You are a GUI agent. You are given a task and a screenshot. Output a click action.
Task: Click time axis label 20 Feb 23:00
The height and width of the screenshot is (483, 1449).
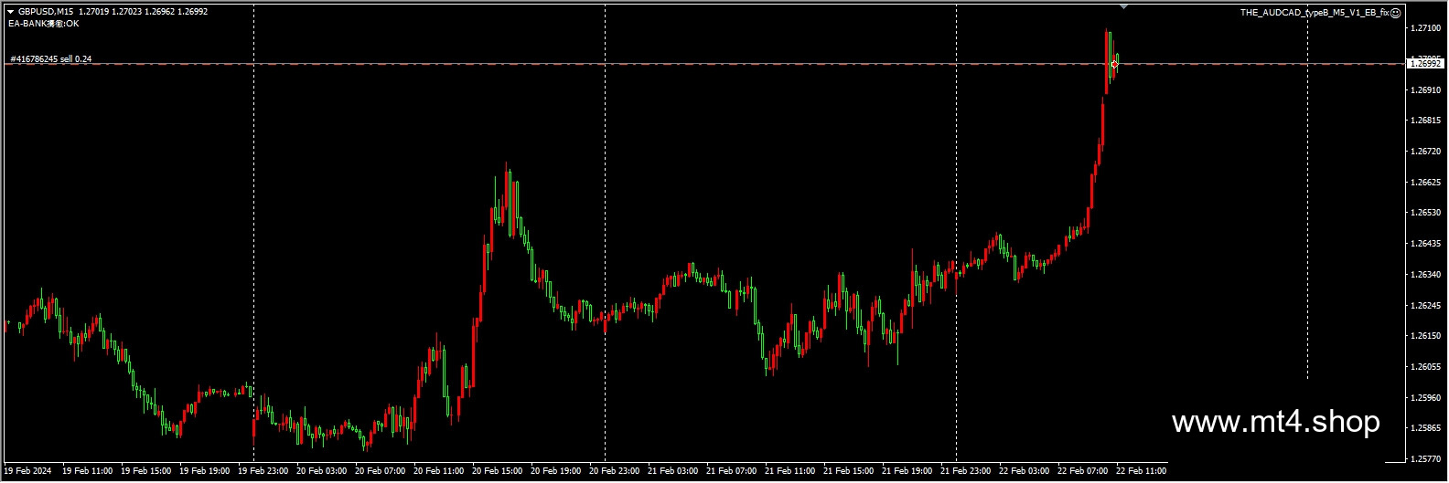pos(614,472)
